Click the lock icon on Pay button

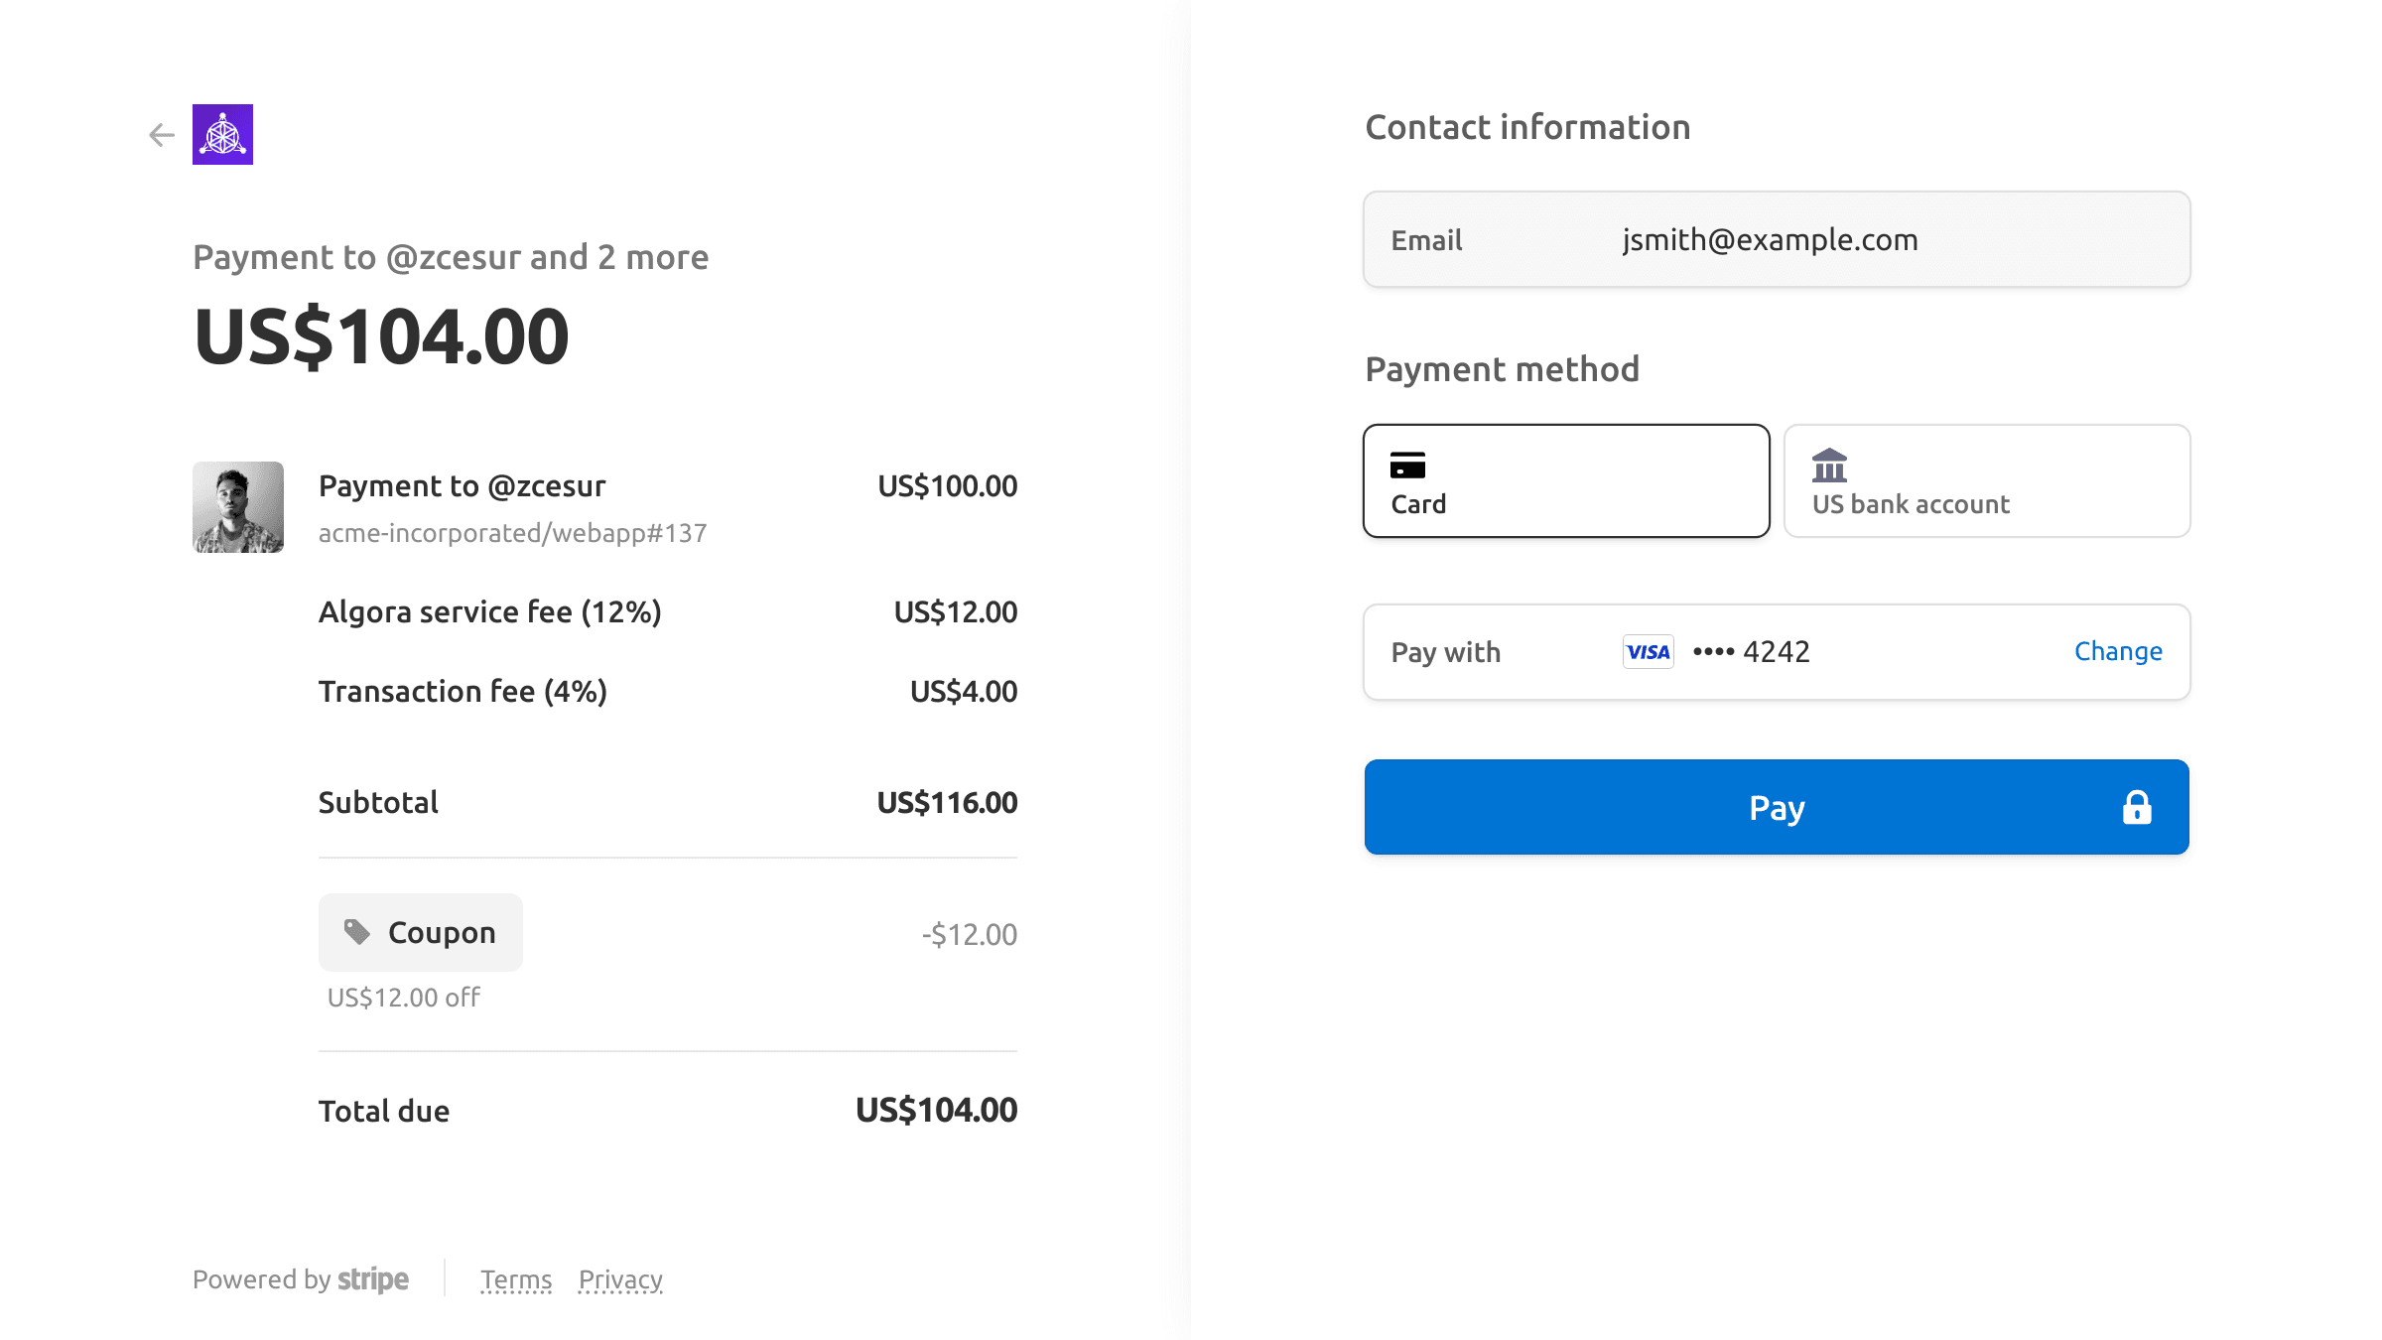point(2136,808)
